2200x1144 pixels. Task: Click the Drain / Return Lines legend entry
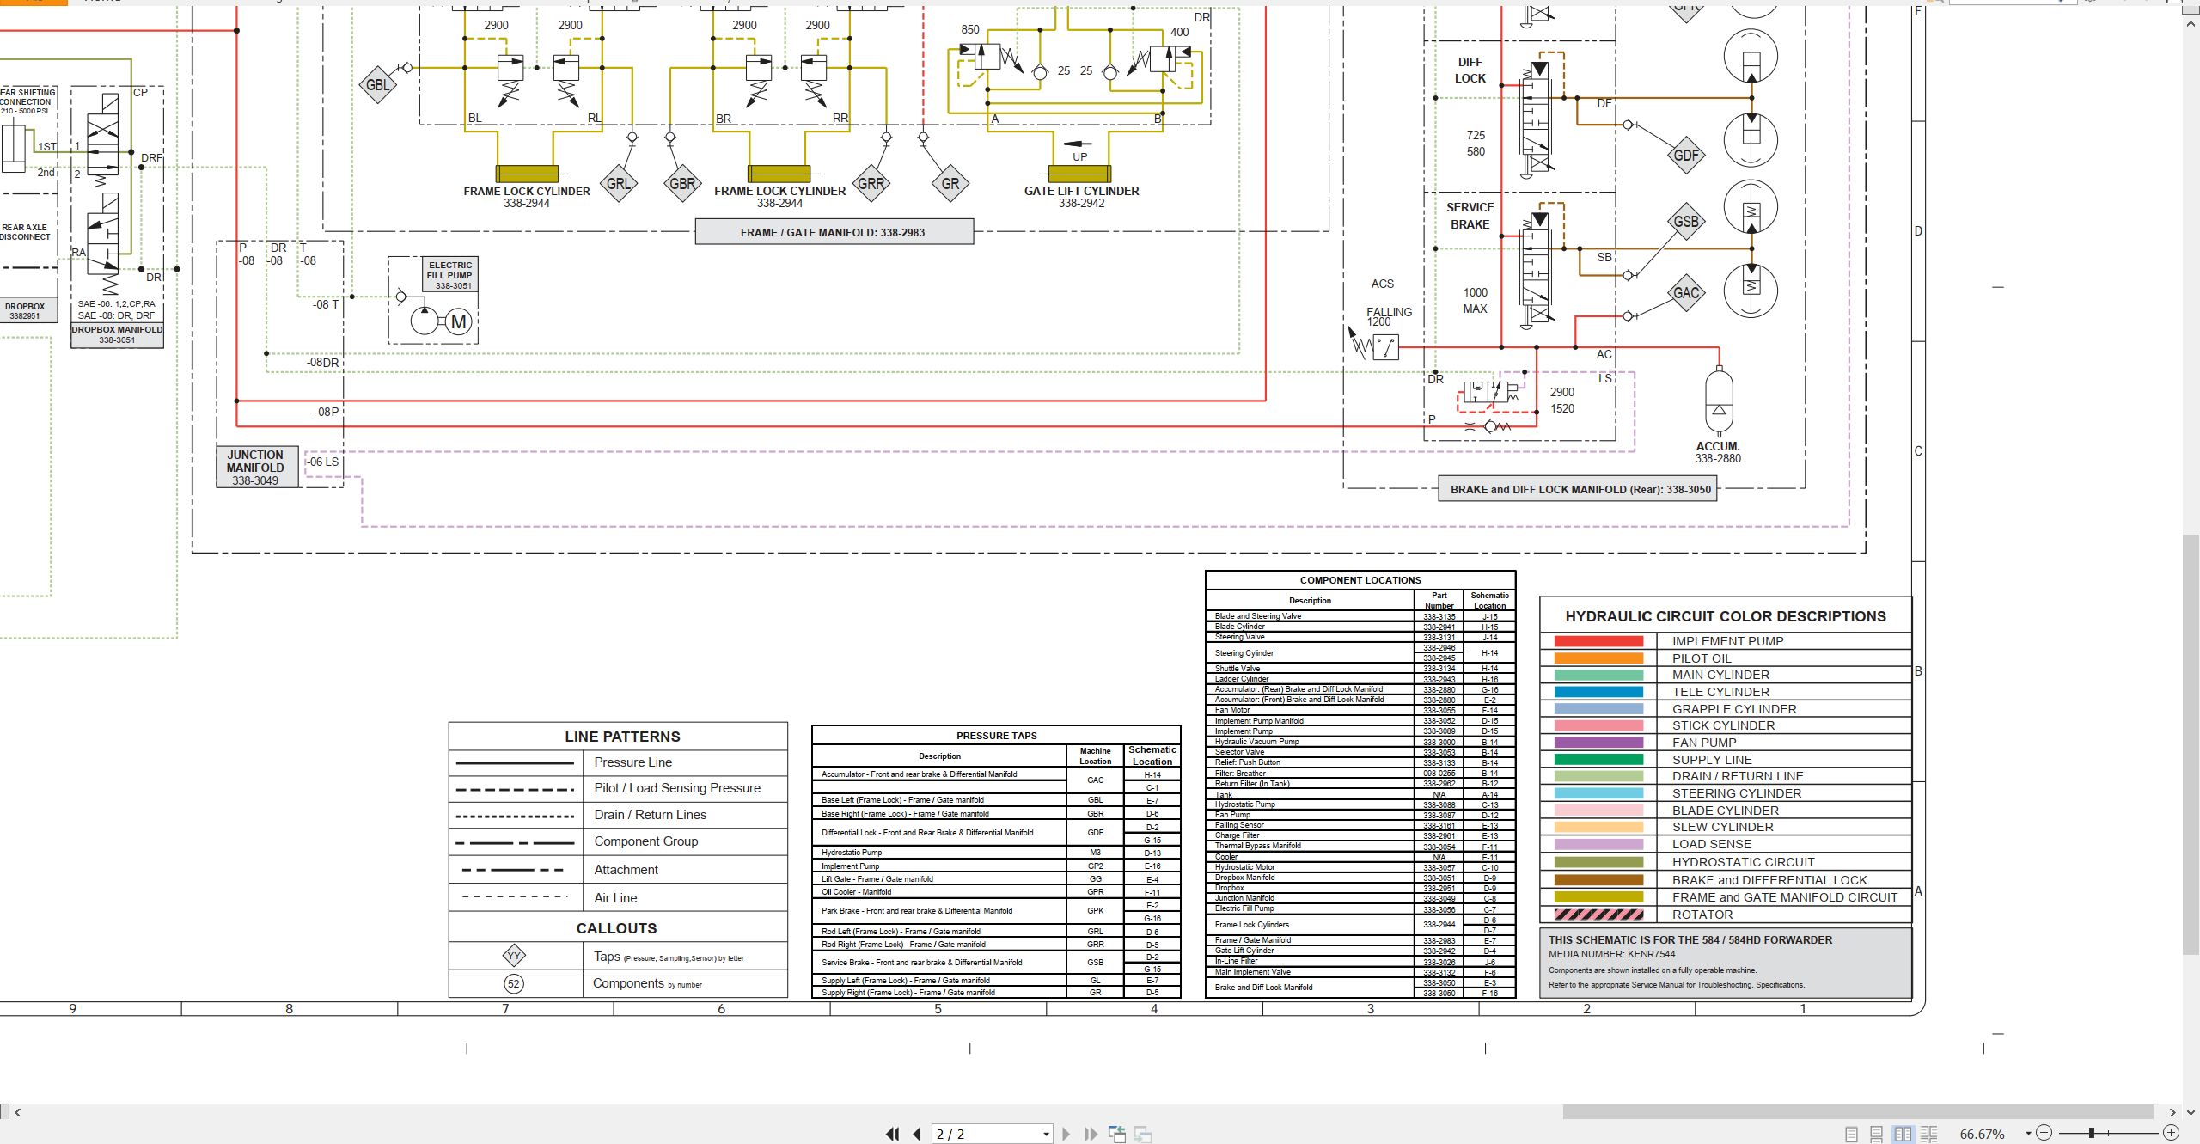(651, 815)
